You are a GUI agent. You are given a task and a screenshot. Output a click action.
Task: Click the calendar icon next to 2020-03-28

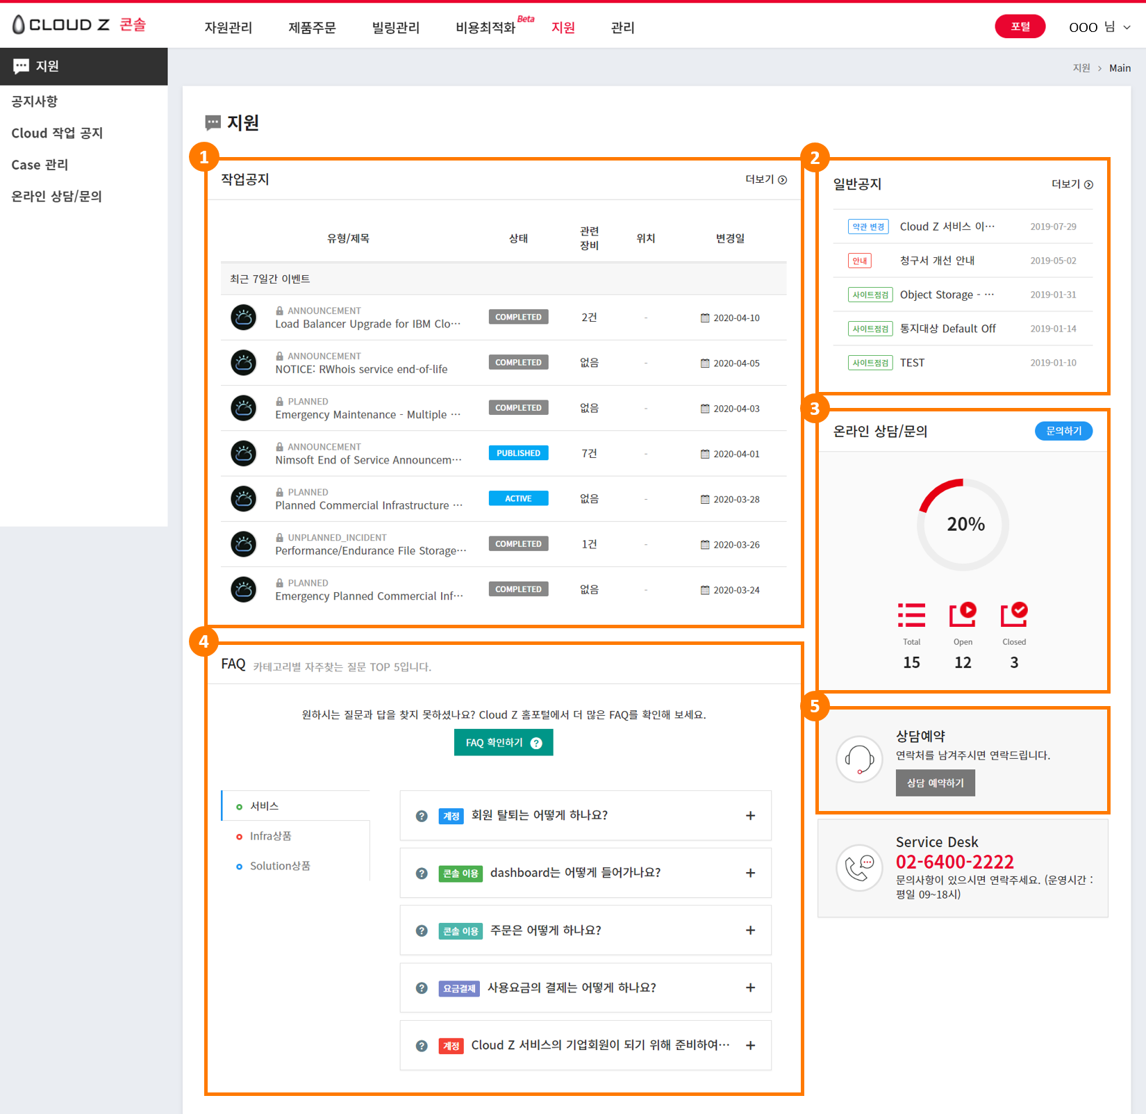705,499
